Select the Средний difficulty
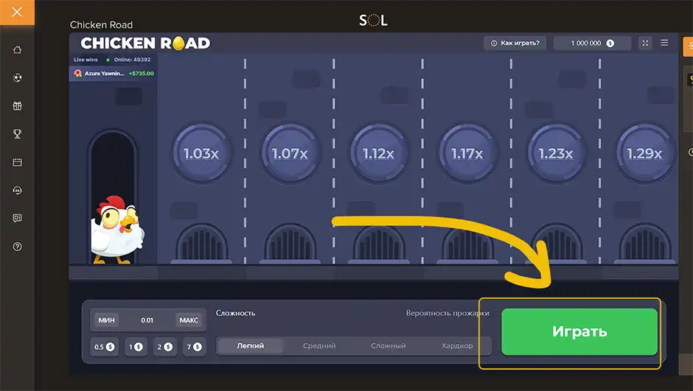This screenshot has height=391, width=693. point(319,346)
